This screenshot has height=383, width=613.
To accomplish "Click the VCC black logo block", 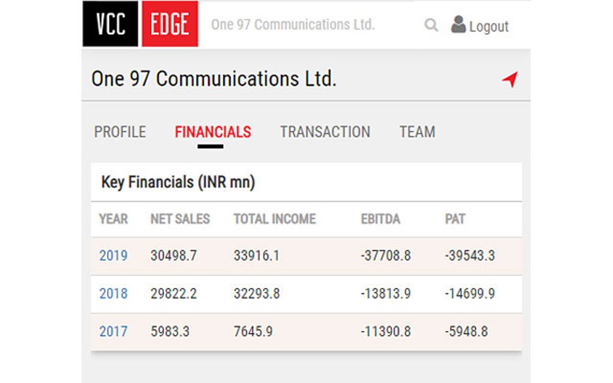I will (111, 24).
